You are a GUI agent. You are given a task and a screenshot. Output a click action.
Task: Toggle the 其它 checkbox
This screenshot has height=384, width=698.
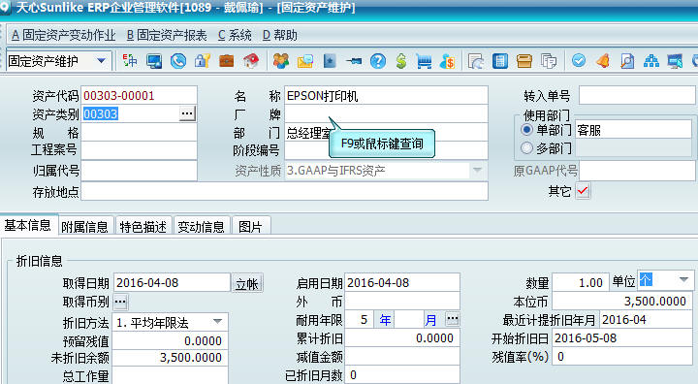(x=583, y=191)
